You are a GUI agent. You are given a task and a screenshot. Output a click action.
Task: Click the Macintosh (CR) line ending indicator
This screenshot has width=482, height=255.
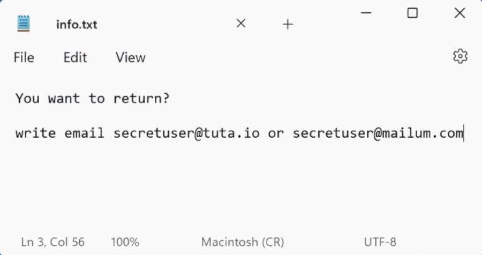243,242
